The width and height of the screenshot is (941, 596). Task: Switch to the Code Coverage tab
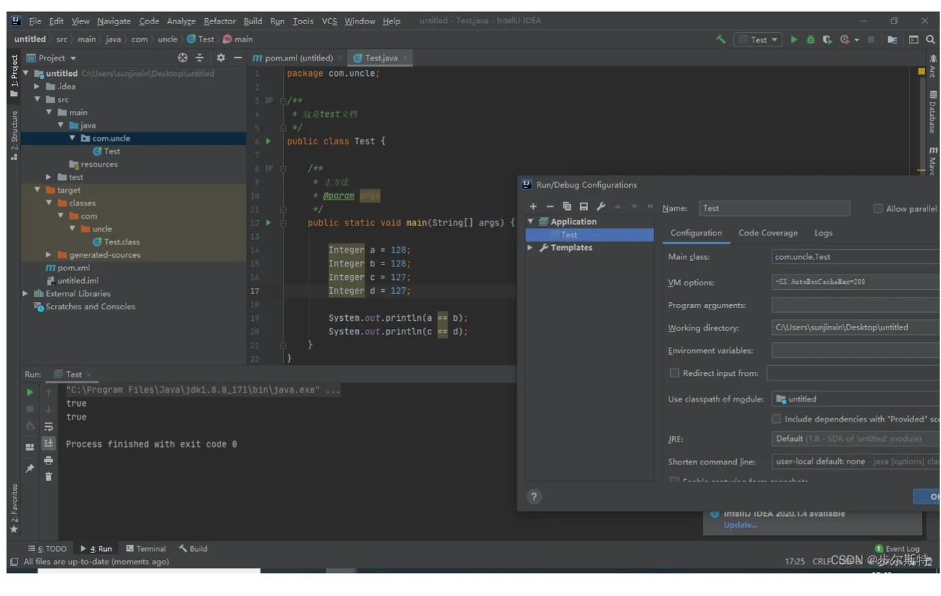click(x=768, y=233)
